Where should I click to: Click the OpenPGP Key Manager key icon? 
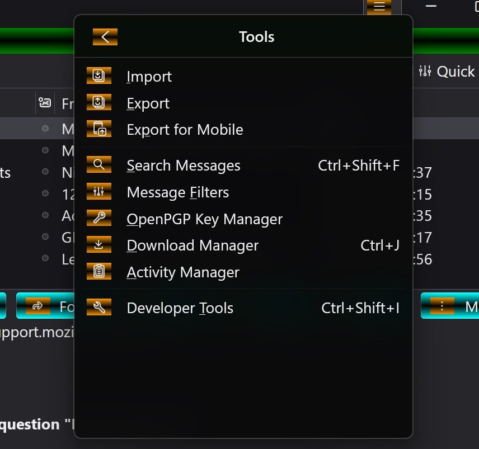[x=98, y=218]
